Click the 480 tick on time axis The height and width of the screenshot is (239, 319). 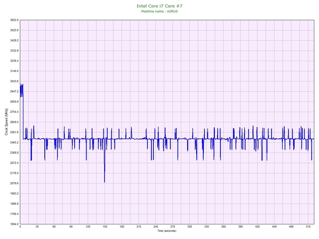291,227
